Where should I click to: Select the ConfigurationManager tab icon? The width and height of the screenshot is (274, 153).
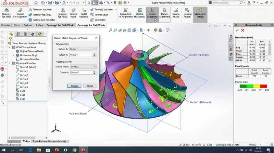click(x=25, y=34)
